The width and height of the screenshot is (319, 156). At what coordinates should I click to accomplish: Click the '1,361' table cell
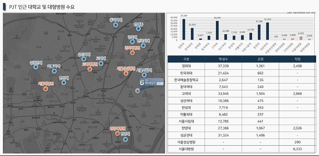coord(260,66)
